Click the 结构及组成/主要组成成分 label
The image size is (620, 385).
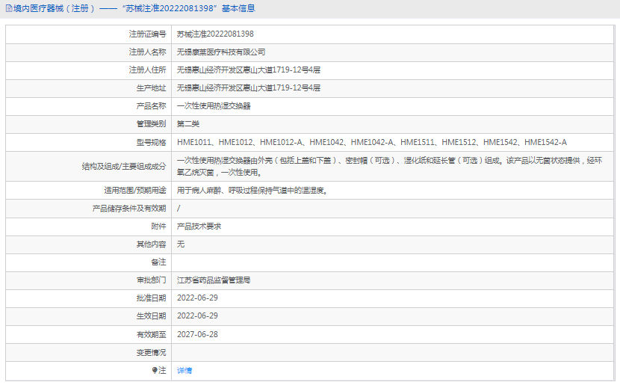[x=124, y=167]
